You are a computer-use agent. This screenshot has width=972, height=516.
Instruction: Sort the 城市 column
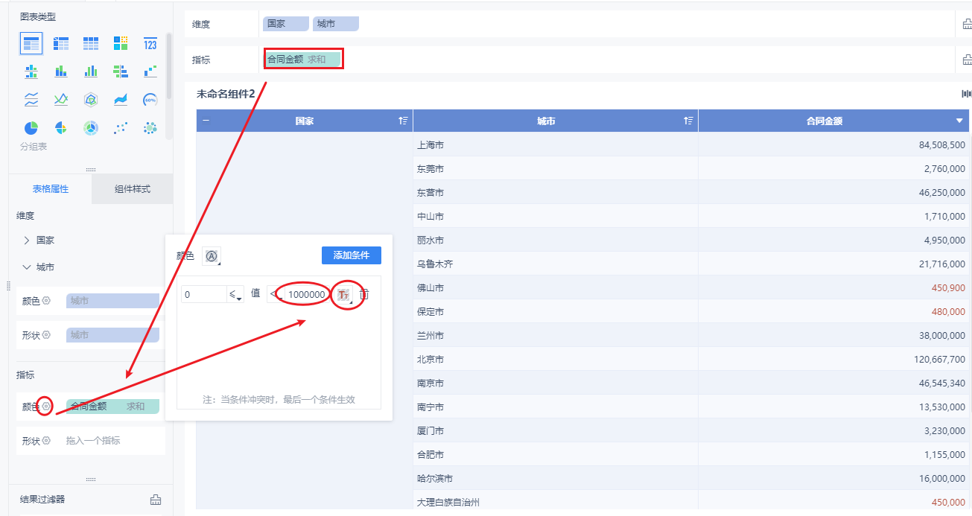(689, 121)
